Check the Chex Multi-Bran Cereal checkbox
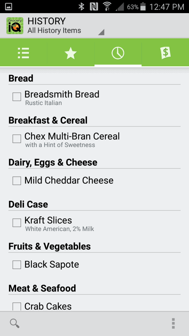This screenshot has height=336, width=189. [x=17, y=139]
